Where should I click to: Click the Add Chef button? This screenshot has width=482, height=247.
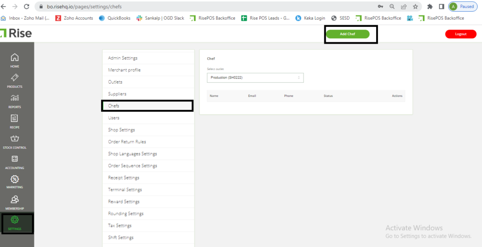tap(347, 34)
